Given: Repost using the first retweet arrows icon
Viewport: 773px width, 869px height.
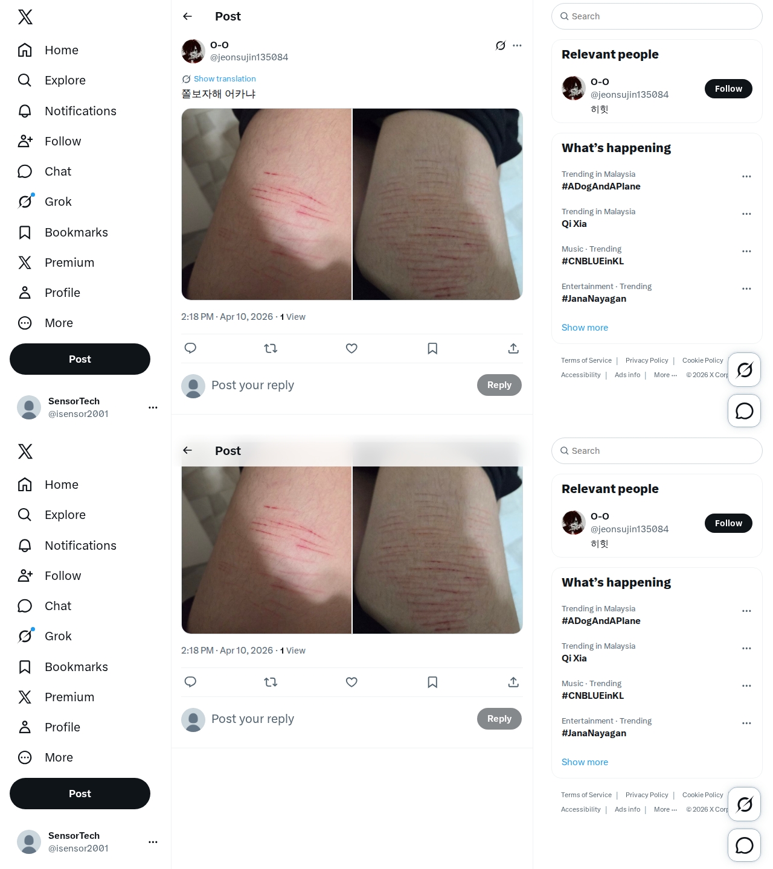Looking at the screenshot, I should [271, 348].
